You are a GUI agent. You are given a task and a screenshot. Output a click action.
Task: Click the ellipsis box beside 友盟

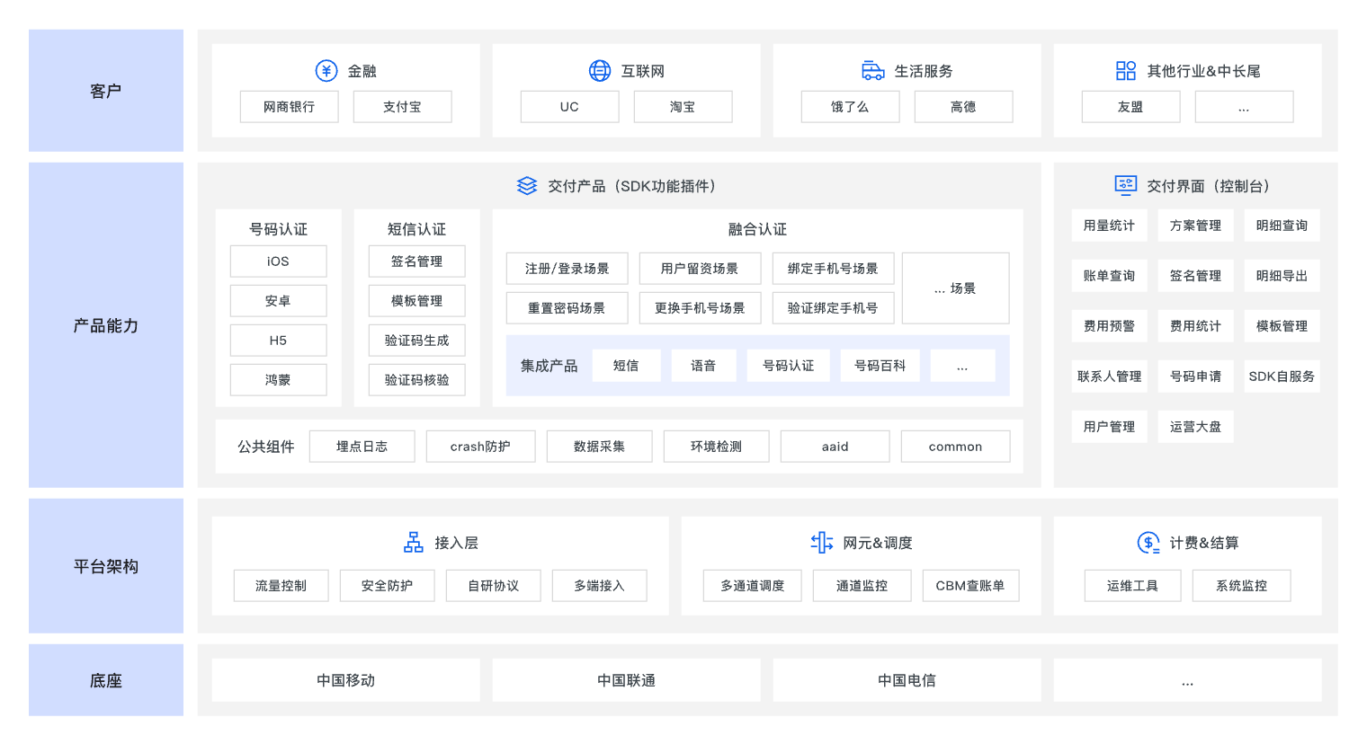(1244, 106)
